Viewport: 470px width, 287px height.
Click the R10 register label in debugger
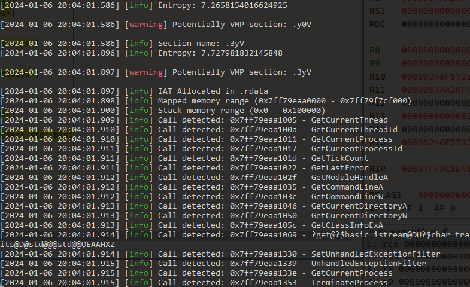[x=377, y=77]
